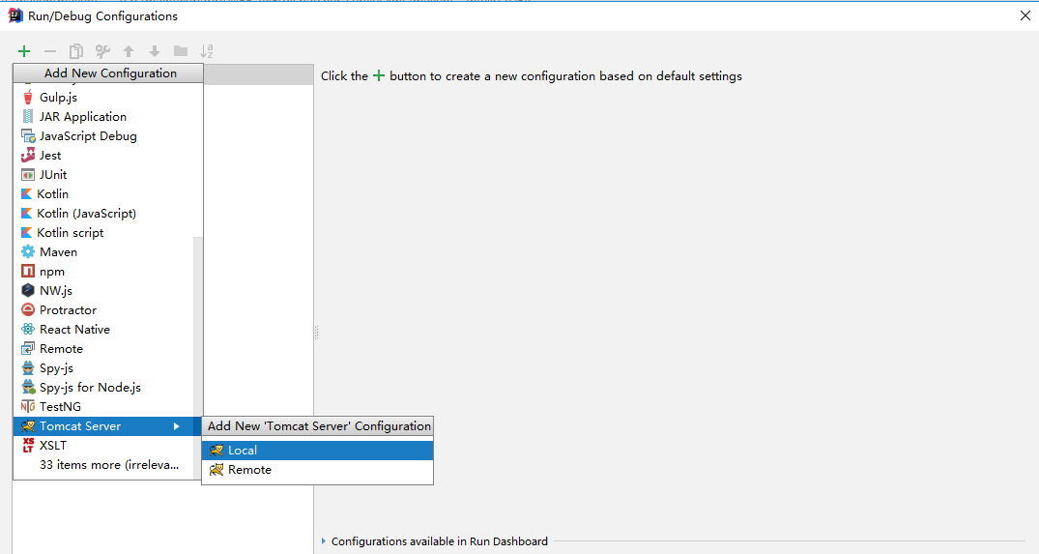Click the Kotlin K logo icon

(26, 194)
